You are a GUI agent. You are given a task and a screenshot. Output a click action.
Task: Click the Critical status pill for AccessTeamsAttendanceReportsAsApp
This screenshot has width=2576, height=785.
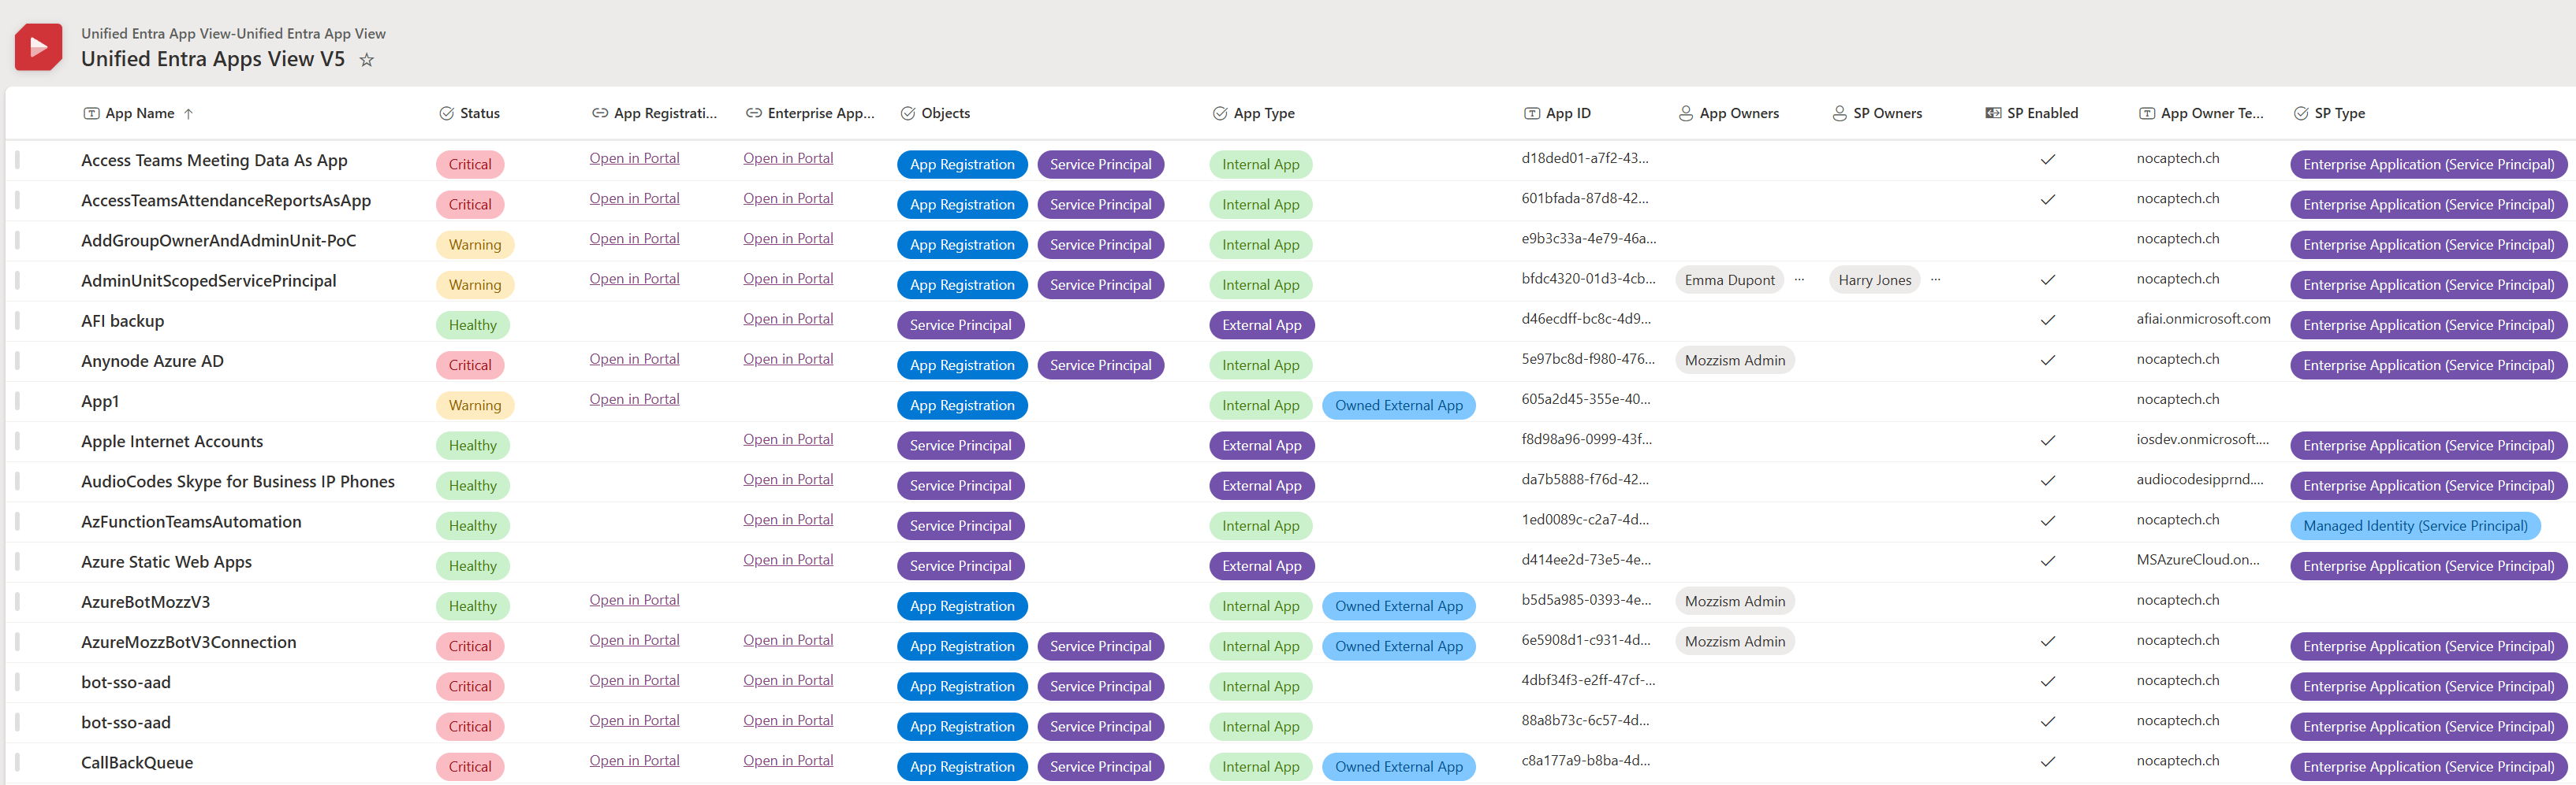[470, 205]
